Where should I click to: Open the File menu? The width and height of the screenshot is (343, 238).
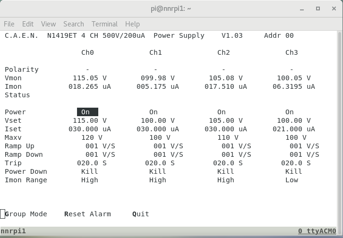click(9, 24)
